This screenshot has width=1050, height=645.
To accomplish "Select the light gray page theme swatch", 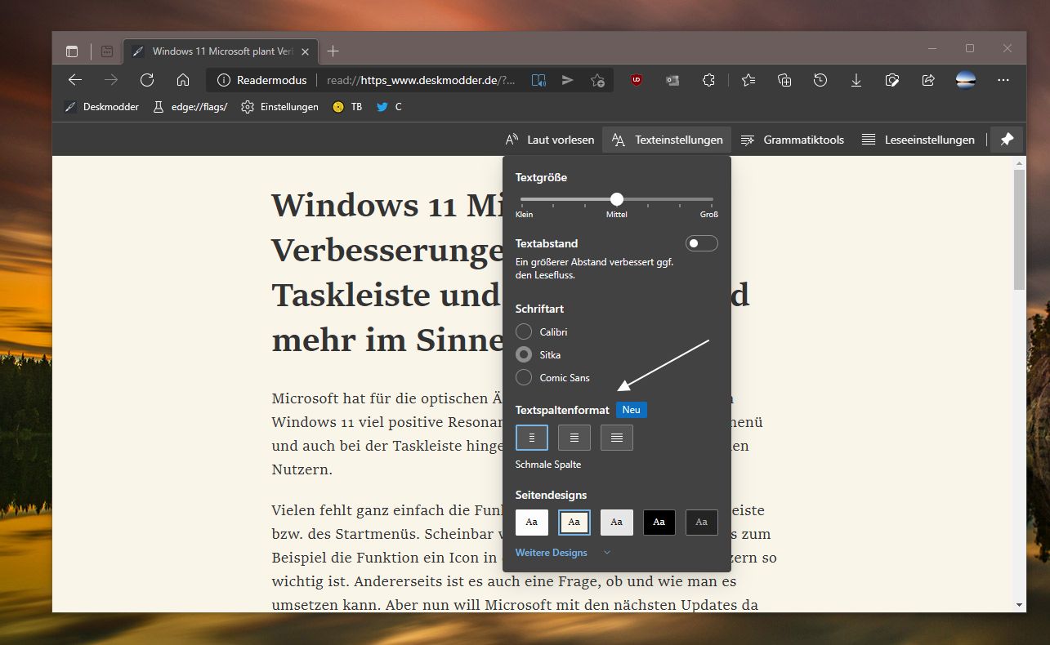I will [617, 522].
